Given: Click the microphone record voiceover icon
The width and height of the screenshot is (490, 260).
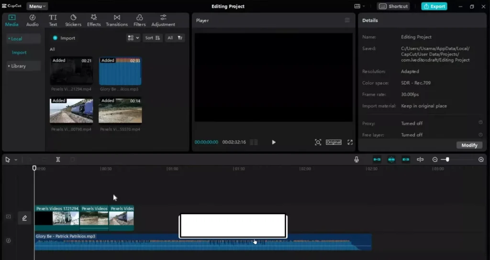Looking at the screenshot, I should click(x=356, y=160).
